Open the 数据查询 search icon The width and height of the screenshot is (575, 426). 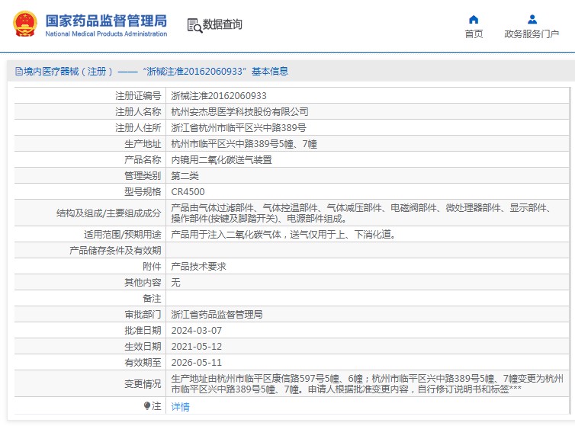[x=194, y=25]
